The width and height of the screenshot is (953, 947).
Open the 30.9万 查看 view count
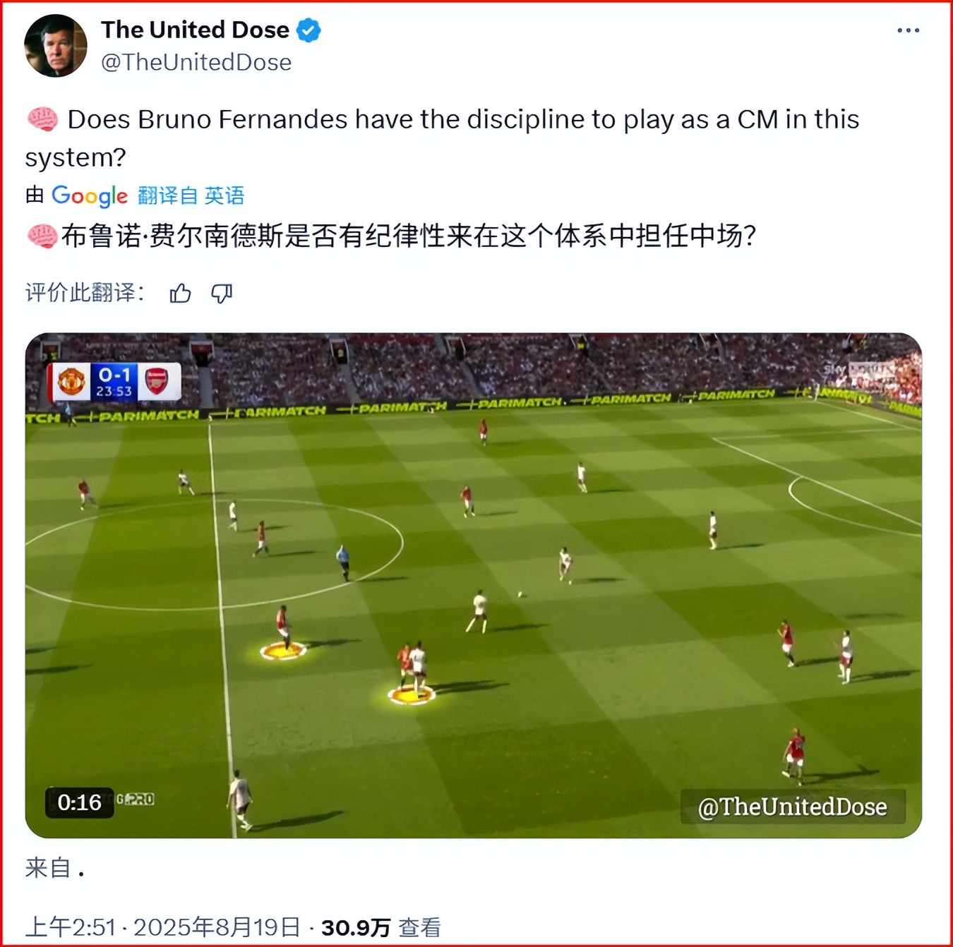pyautogui.click(x=381, y=927)
